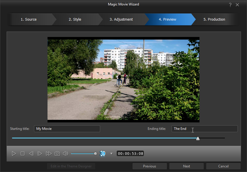247x172 pixels.
Task: Step back to the previous frame
Action: tap(31, 154)
